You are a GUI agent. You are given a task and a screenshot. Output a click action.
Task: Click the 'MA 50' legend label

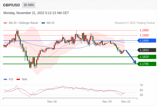click(x=51, y=23)
